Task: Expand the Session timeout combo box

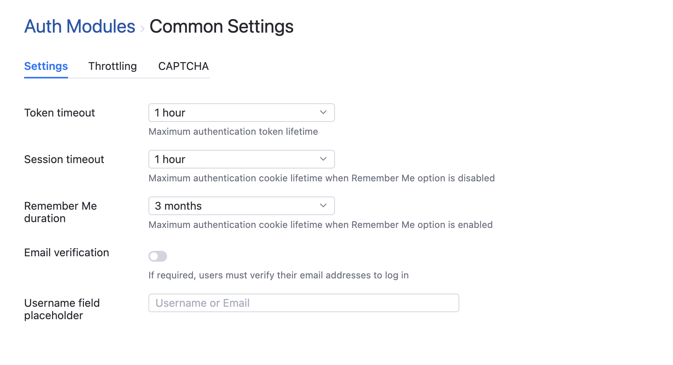Action: point(242,159)
